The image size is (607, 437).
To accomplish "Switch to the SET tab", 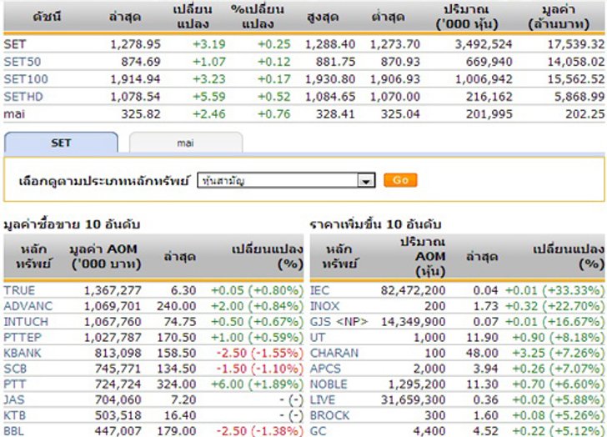I will [61, 143].
